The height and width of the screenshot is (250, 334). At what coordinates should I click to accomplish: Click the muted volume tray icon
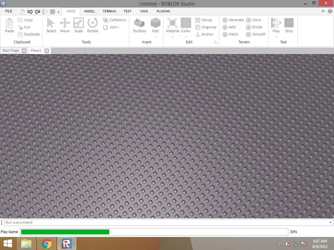click(x=288, y=244)
